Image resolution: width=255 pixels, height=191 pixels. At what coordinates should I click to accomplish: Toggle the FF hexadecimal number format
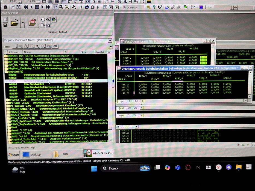[x=94, y=2]
